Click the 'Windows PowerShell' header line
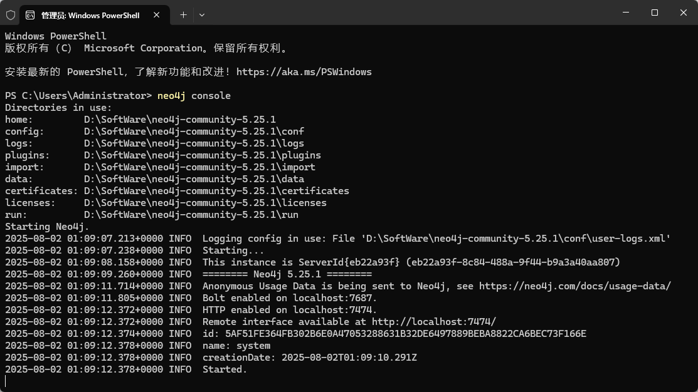The image size is (698, 392). click(56, 36)
